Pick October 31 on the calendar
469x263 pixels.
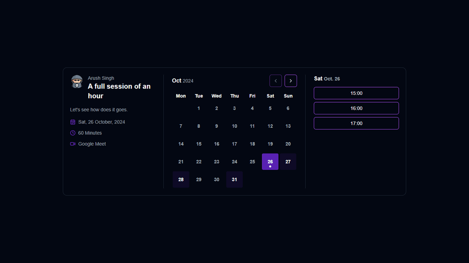(x=234, y=179)
